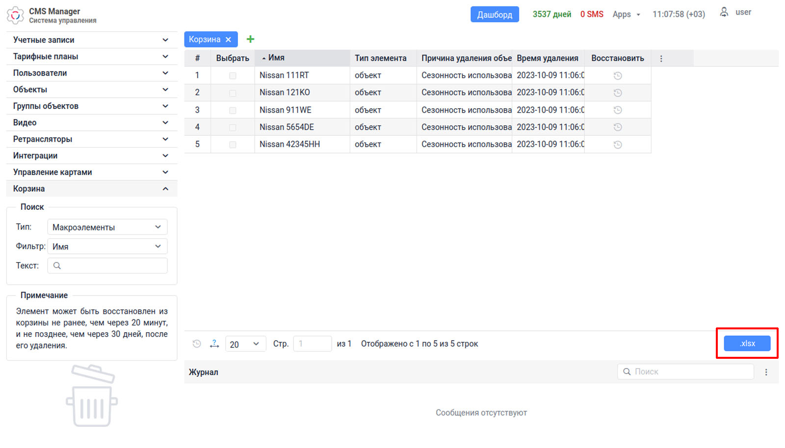The height and width of the screenshot is (448, 785).
Task: Expand Учетные записи sidebar section
Action: click(x=91, y=40)
